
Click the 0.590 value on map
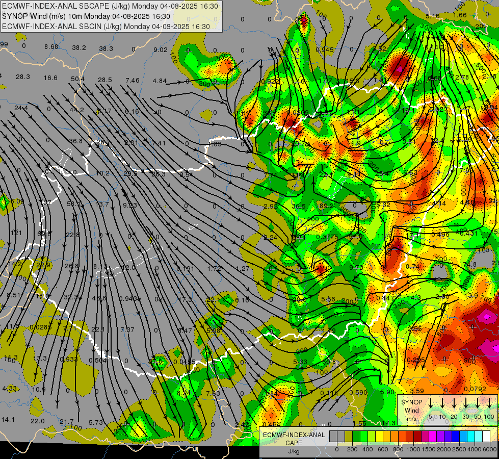point(358,392)
